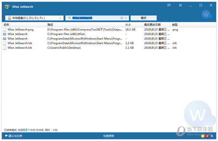The height and width of the screenshot is (141, 218).
Task: Click the status text showing 5 files found
Action: (31, 130)
